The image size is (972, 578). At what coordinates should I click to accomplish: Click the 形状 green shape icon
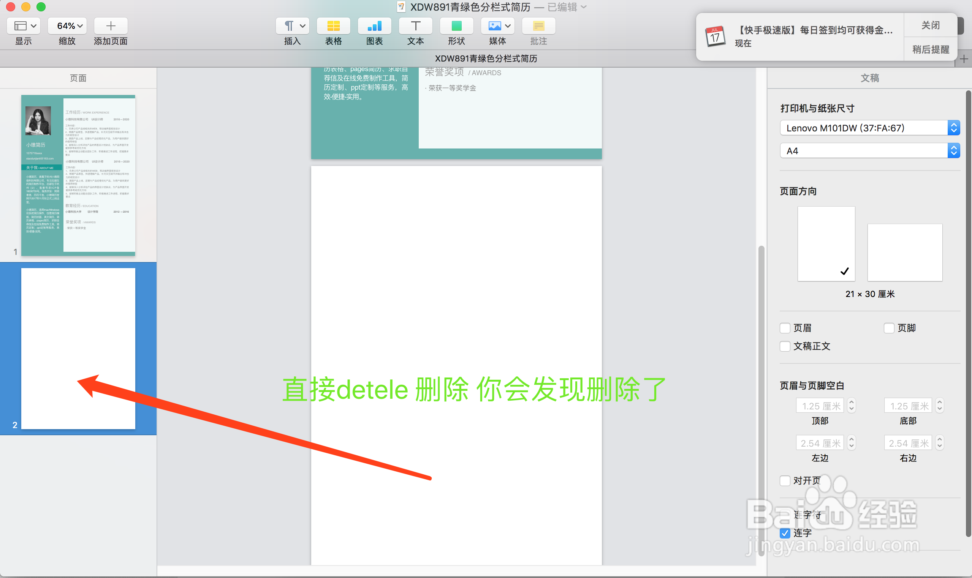(x=456, y=26)
